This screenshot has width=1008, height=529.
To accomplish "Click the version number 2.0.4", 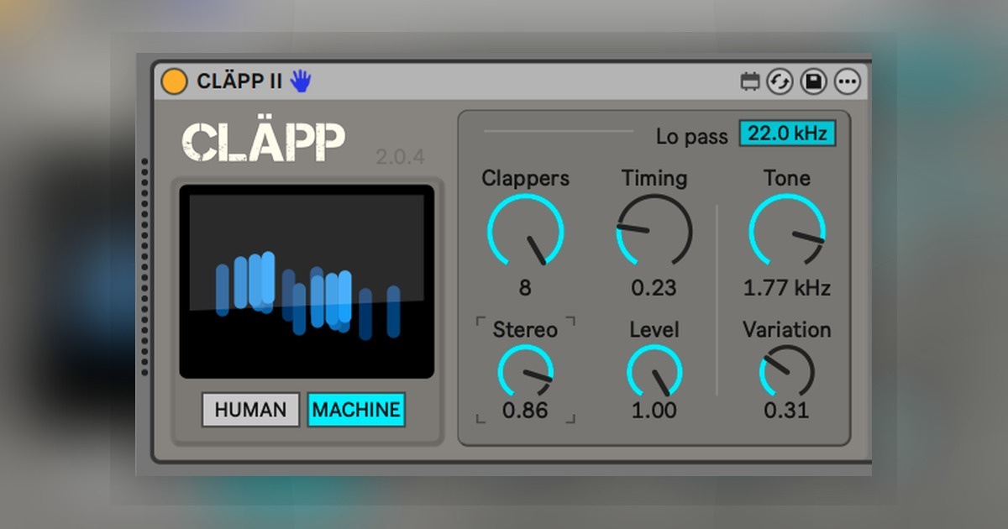I will pos(401,156).
